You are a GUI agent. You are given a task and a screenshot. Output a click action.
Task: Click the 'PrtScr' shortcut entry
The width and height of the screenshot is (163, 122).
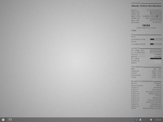coord(134,108)
